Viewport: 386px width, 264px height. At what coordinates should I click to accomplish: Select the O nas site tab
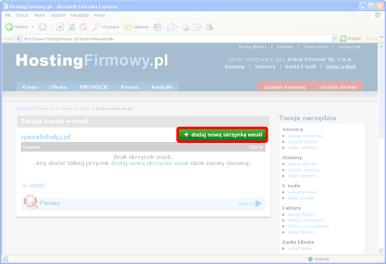(30, 87)
